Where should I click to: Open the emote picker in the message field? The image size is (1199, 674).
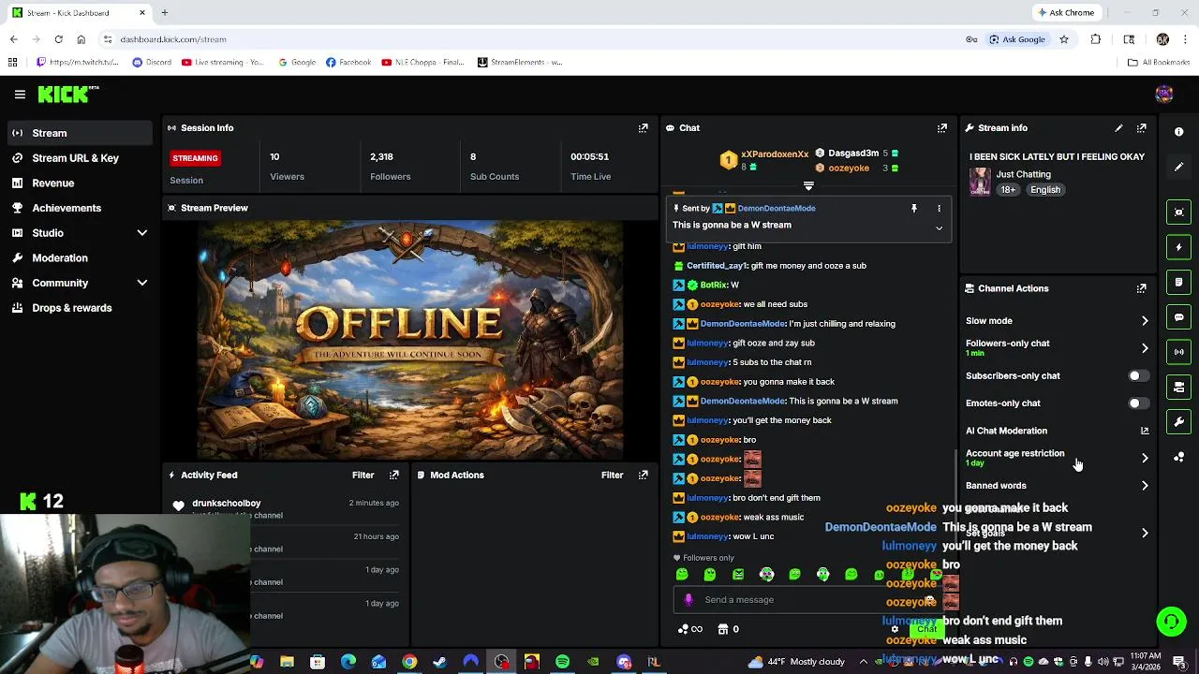[930, 600]
